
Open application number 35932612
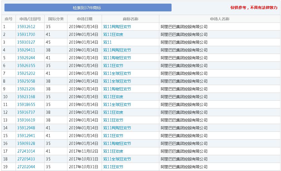point(26,27)
